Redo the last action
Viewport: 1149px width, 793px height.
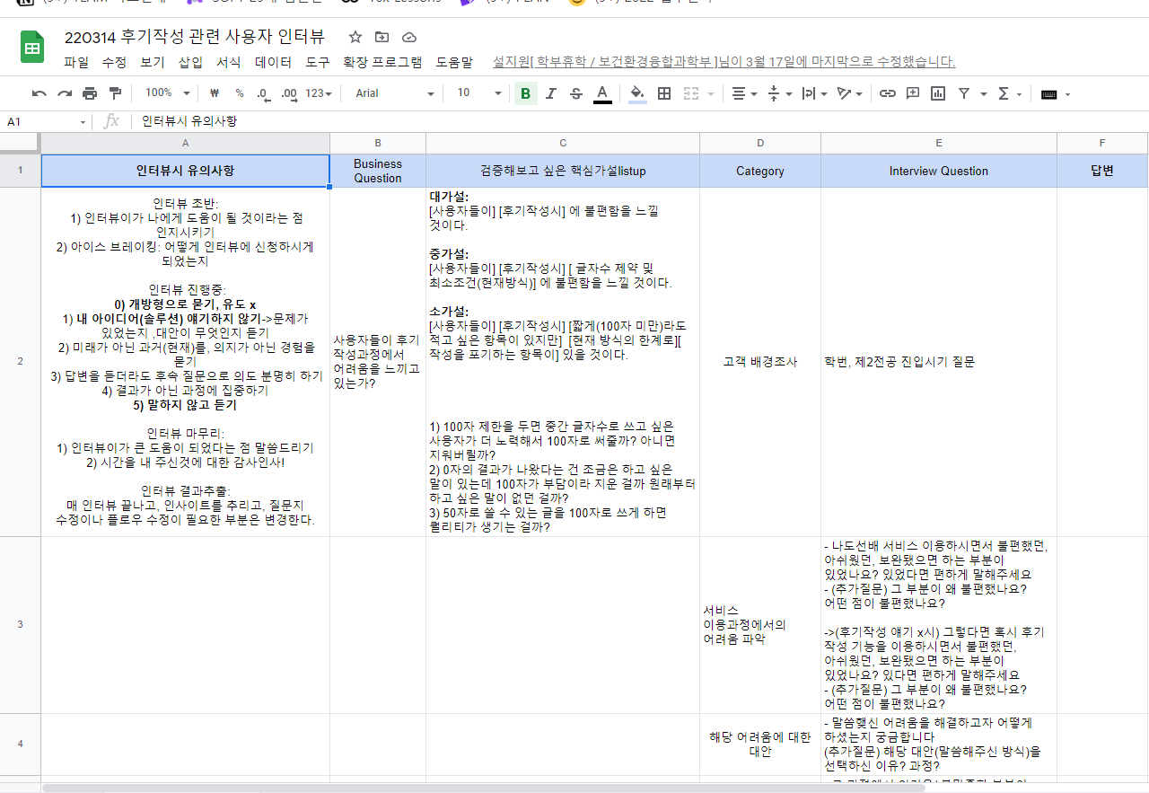pyautogui.click(x=65, y=93)
